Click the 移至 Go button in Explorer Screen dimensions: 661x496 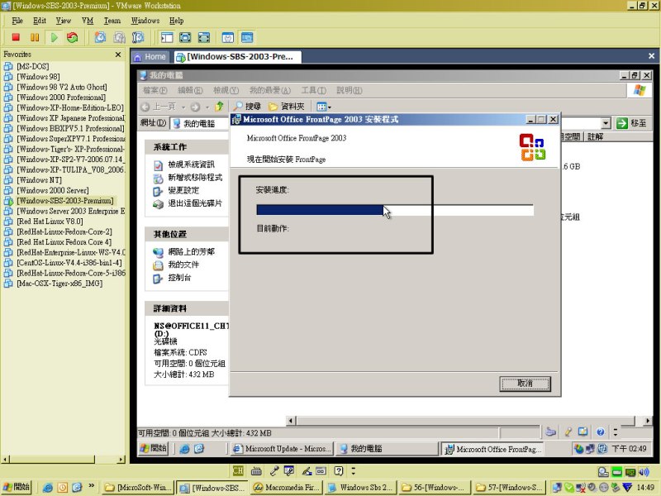point(631,123)
